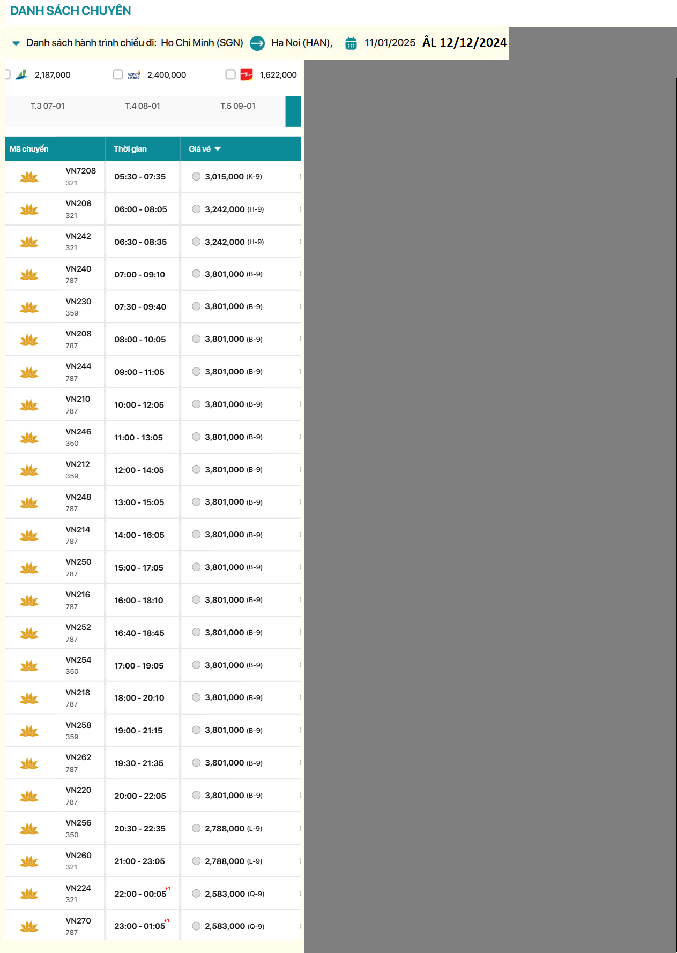Tick the Vietjet 1,622,000 checkbox
The image size is (677, 953).
coord(230,74)
